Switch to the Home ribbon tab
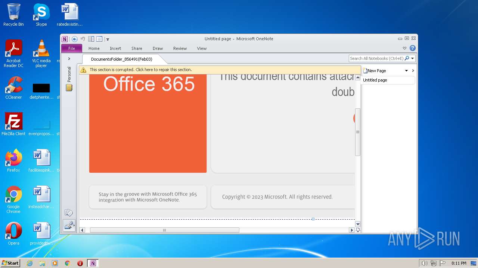This screenshot has height=268, width=478. pyautogui.click(x=94, y=48)
